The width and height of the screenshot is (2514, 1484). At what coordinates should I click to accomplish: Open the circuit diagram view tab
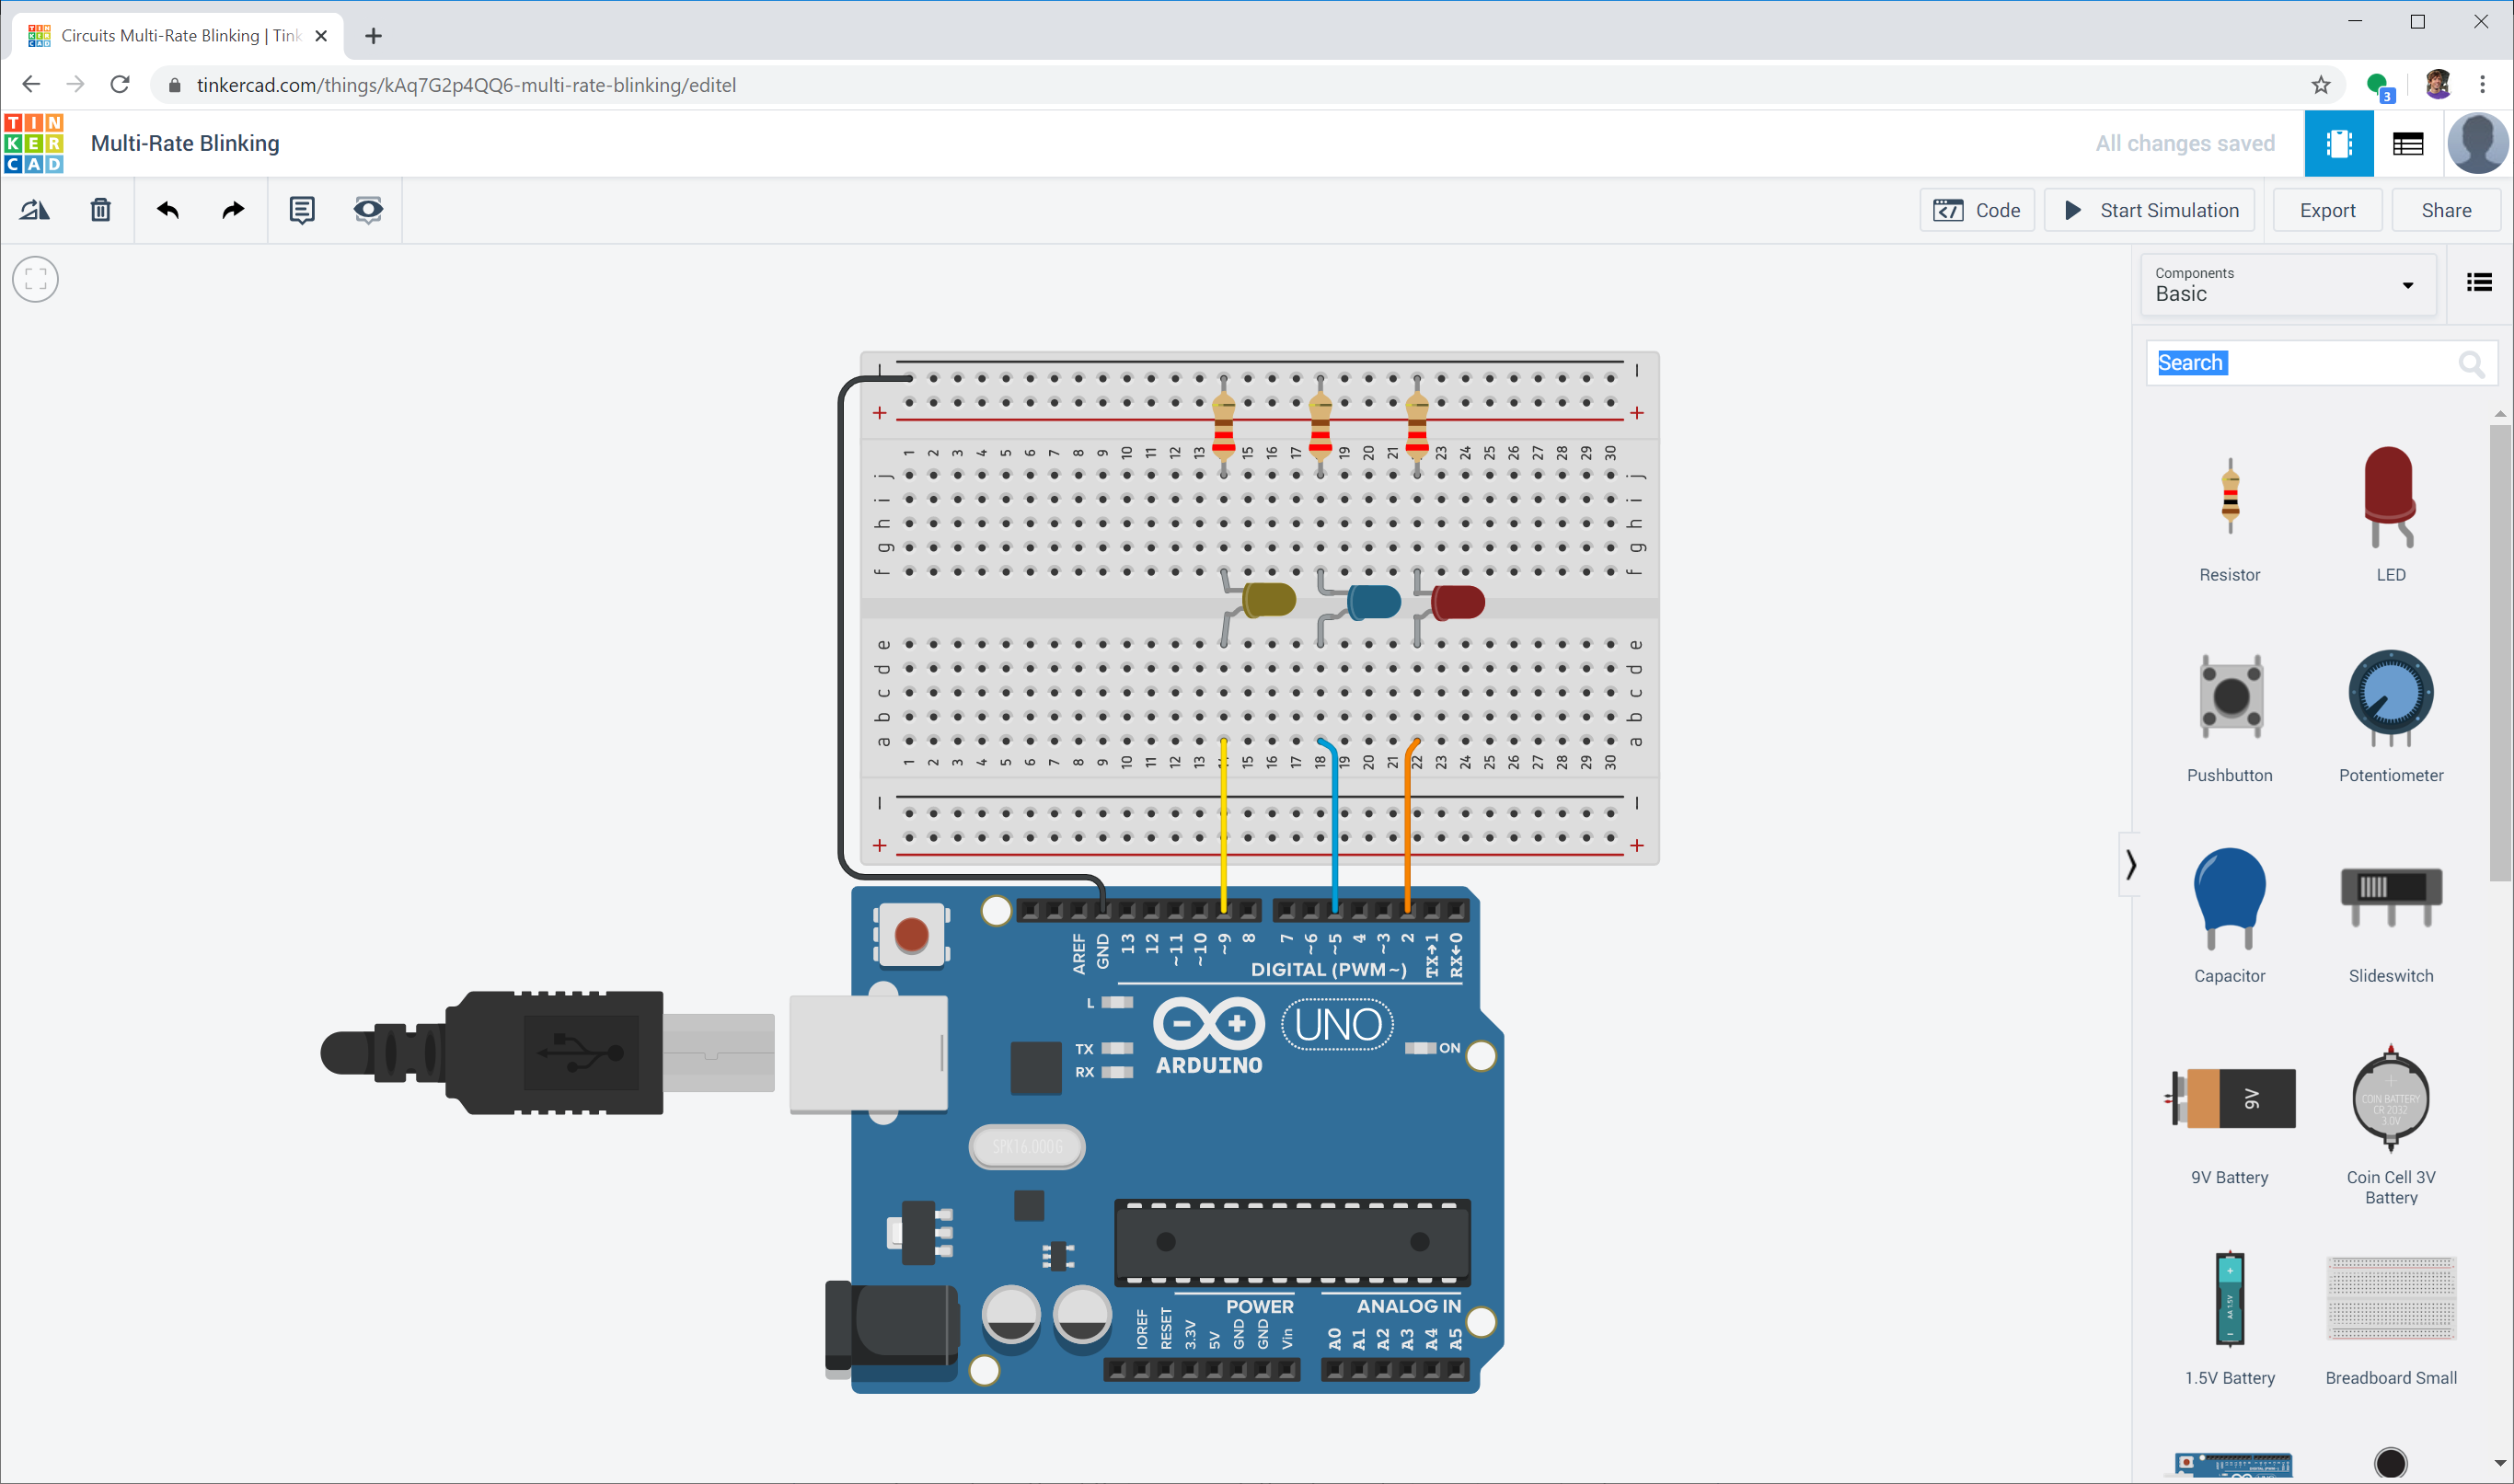2339,144
